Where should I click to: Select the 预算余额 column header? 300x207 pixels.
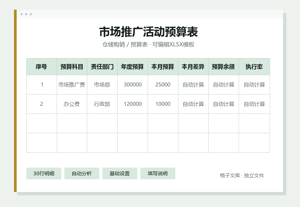click(223, 67)
